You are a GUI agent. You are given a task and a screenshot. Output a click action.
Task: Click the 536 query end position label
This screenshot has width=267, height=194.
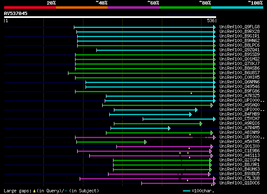pyautogui.click(x=211, y=20)
